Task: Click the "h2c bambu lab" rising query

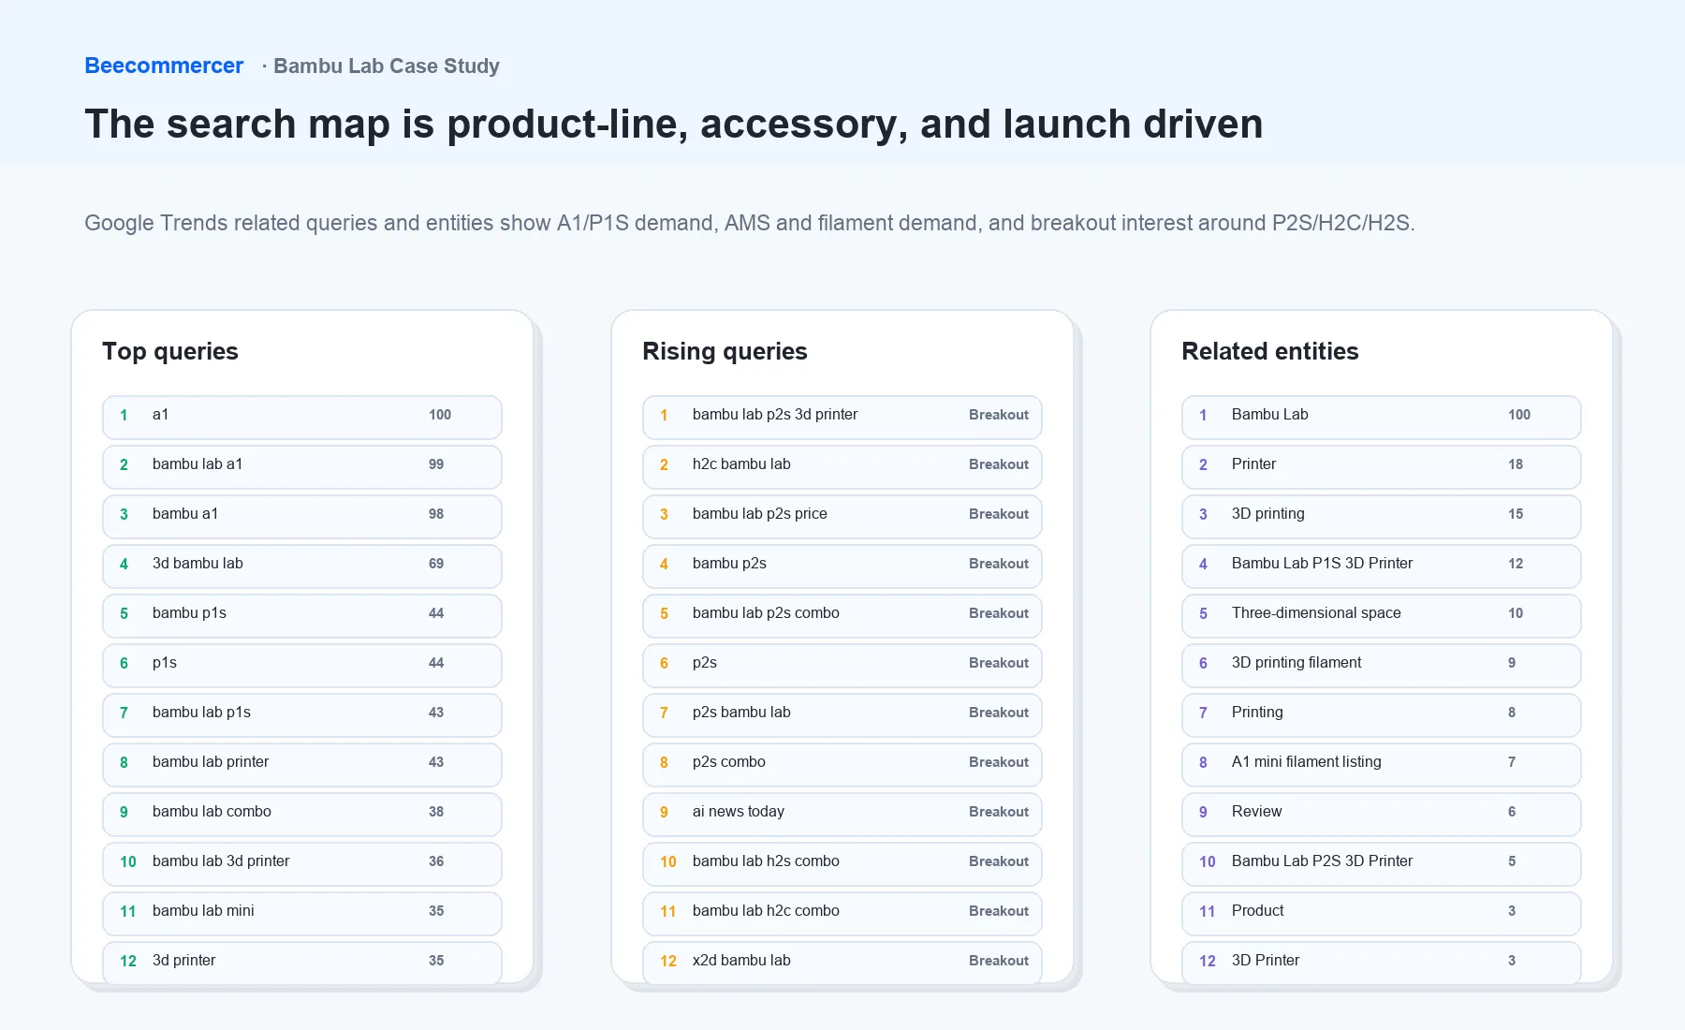Action: (x=842, y=466)
